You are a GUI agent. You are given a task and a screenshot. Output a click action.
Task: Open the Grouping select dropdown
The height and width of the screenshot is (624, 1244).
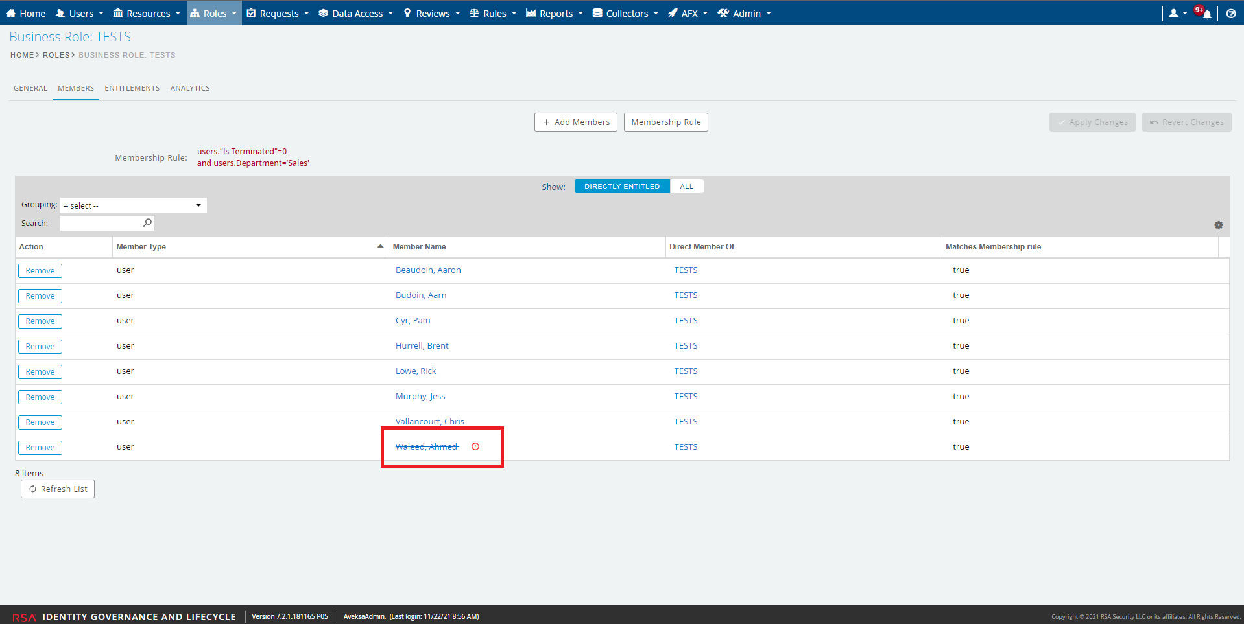(133, 205)
